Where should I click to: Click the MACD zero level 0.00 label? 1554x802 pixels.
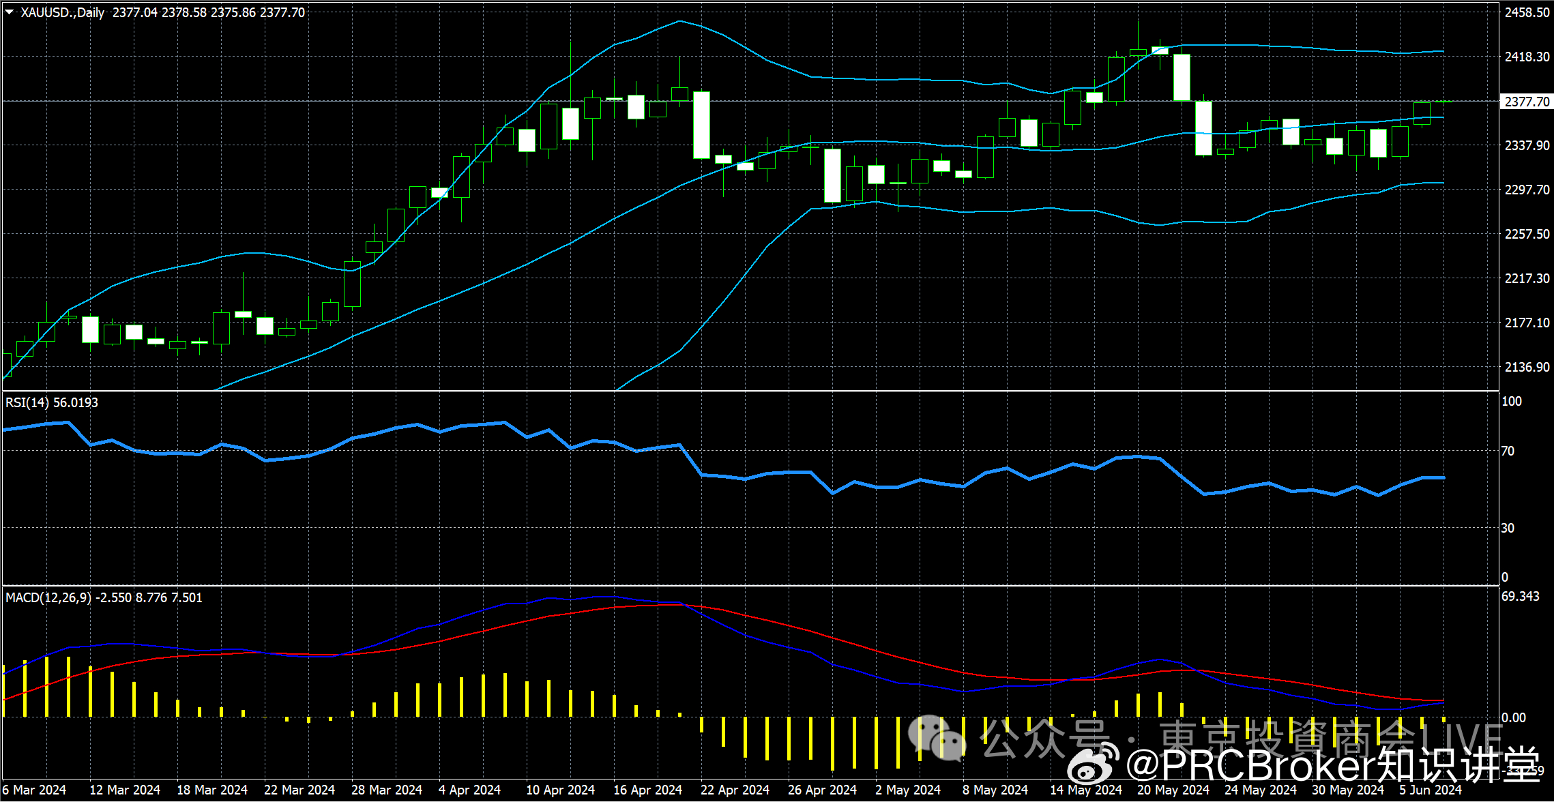(1514, 717)
